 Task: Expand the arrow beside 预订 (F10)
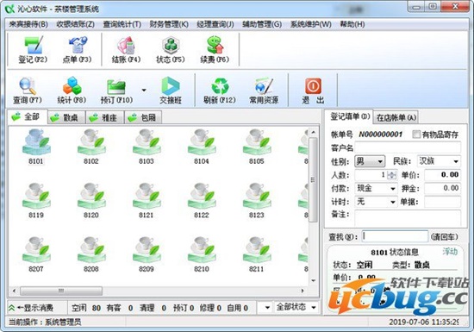click(144, 90)
